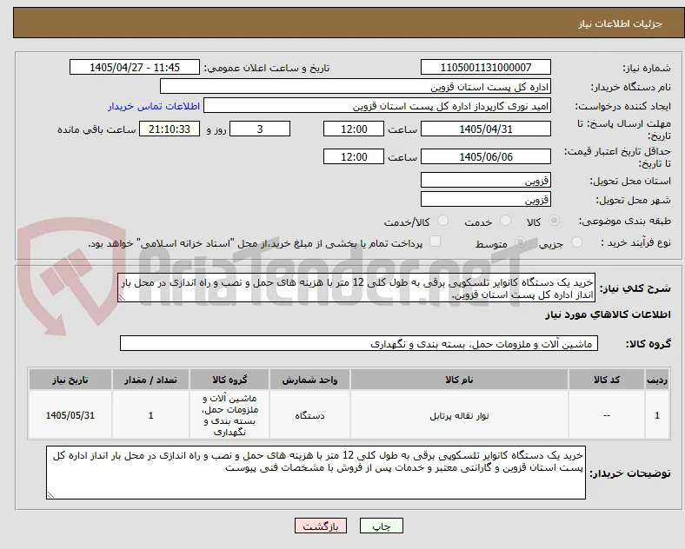The image size is (685, 549).
Task: Toggle the اسناد خزانه اسلامی payment checkbox
Action: pos(436,241)
